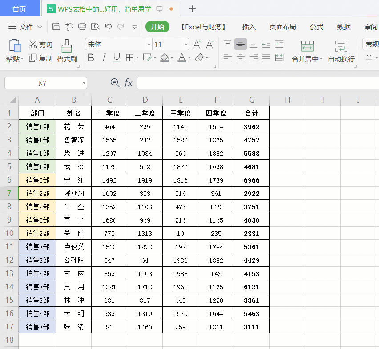Image resolution: width=379 pixels, height=349 pixels.
Task: Open the Paste (粘贴) clipboard icon
Action: click(x=15, y=46)
